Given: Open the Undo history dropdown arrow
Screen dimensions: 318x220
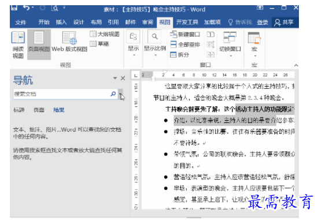Looking at the screenshot, I should click(x=32, y=8).
